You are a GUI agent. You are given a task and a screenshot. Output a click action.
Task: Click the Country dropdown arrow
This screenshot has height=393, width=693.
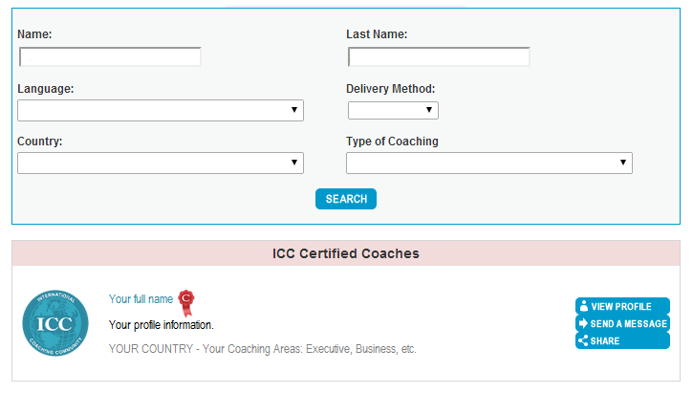tap(294, 163)
